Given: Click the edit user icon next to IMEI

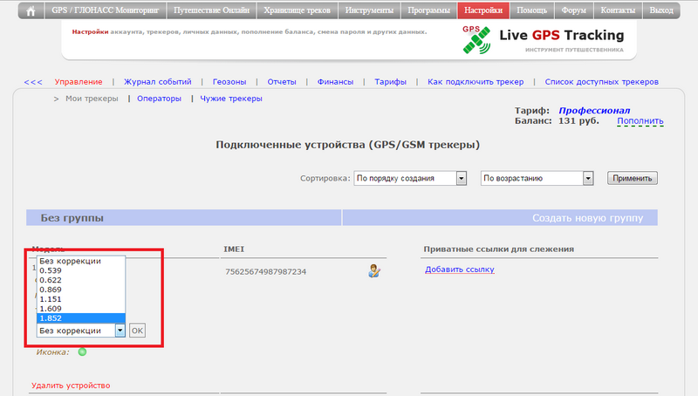Looking at the screenshot, I should click(x=374, y=271).
